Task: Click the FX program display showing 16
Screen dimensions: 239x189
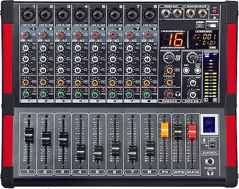Action: pos(173,39)
